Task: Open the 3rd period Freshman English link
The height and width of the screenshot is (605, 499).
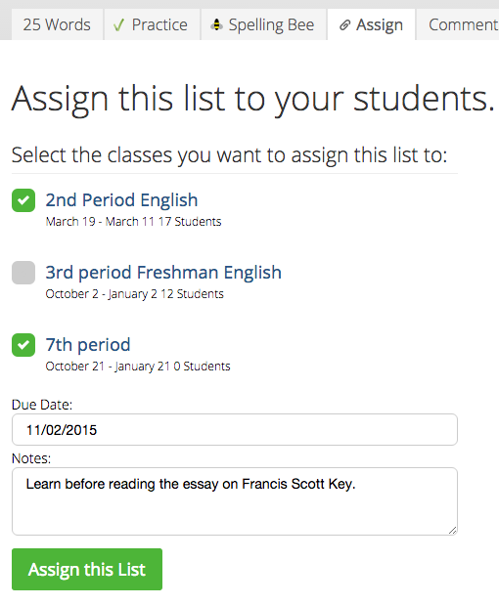Action: [163, 273]
